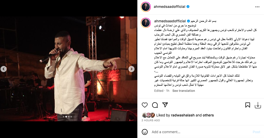Click the header ahmedsaadofficial profile picture
Image resolution: width=264 pixels, height=138 pixels.
point(146,7)
